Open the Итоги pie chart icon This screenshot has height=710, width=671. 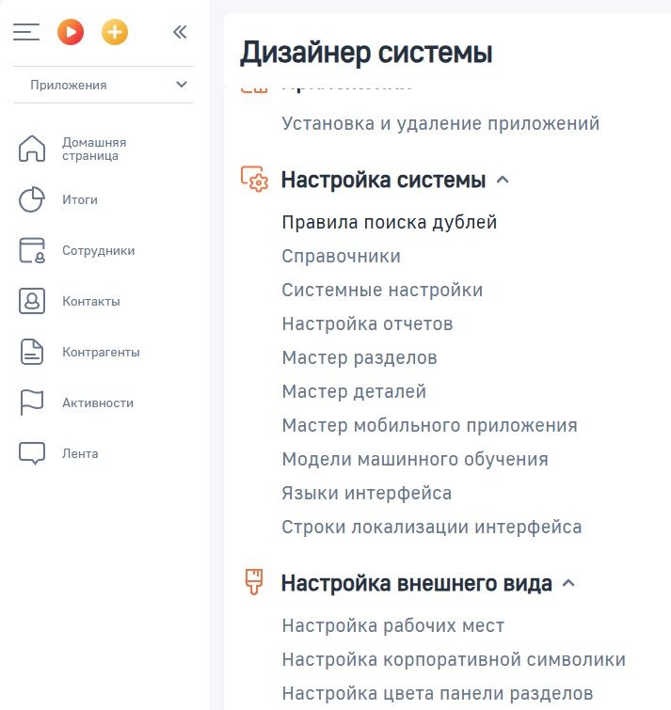coord(32,200)
